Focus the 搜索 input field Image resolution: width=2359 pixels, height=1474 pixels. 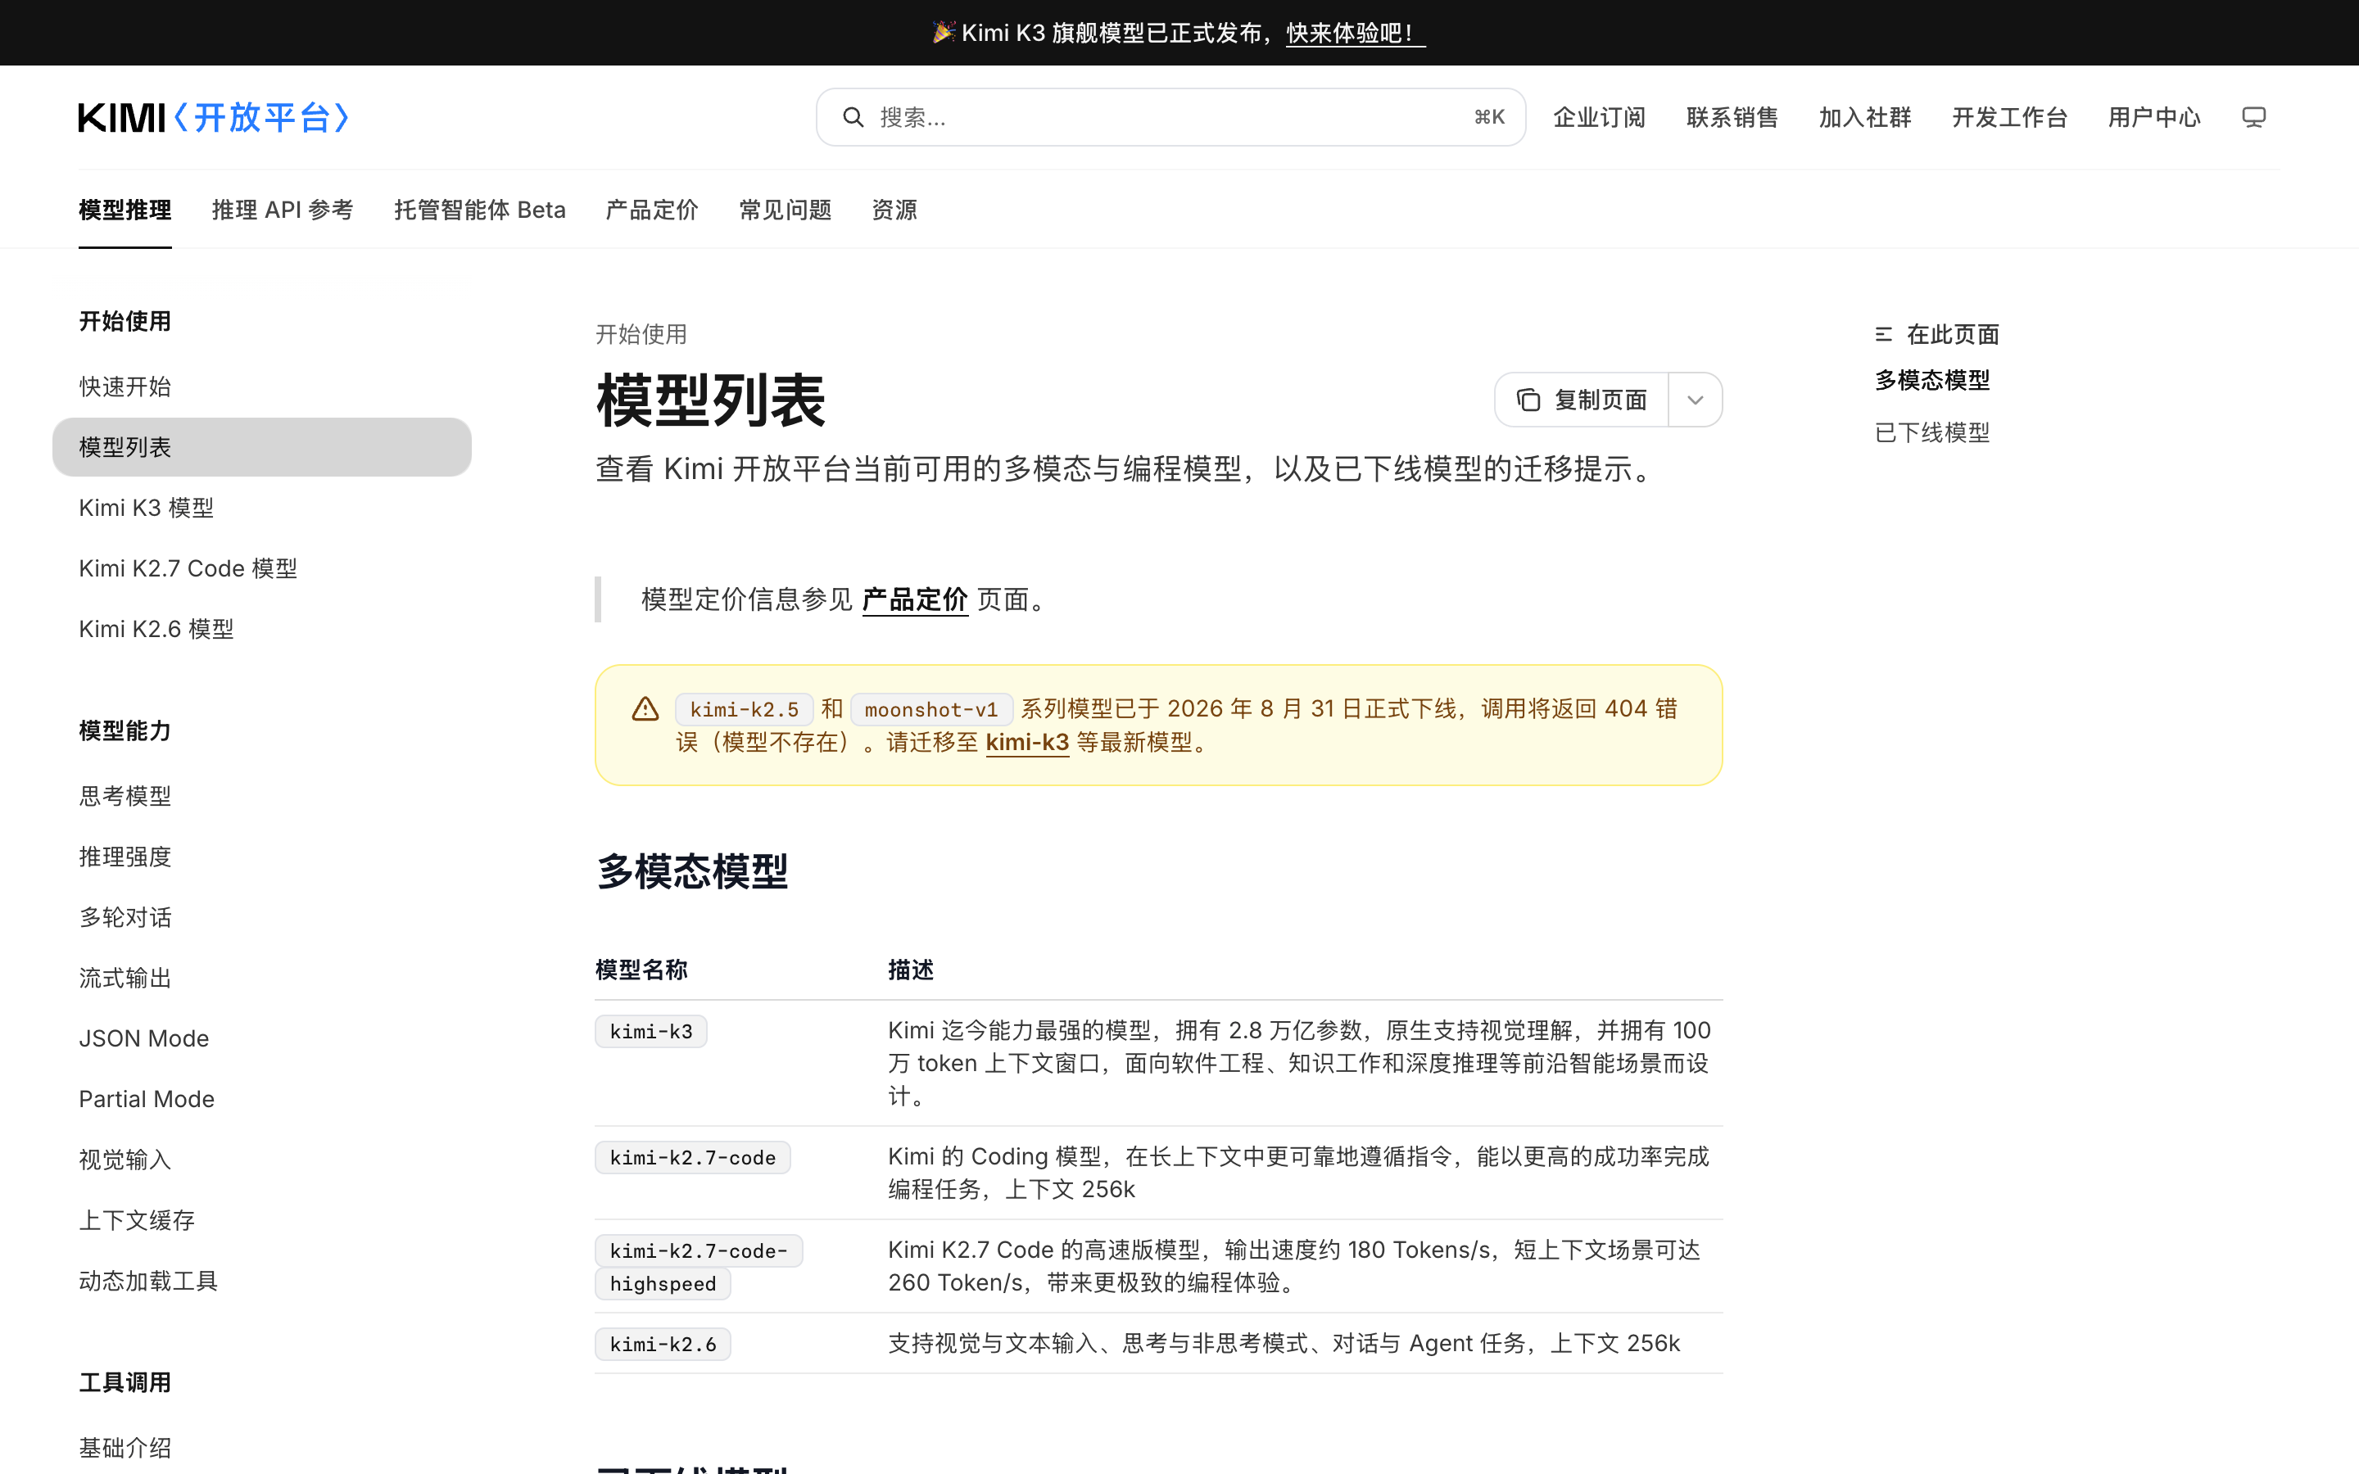(x=1170, y=117)
